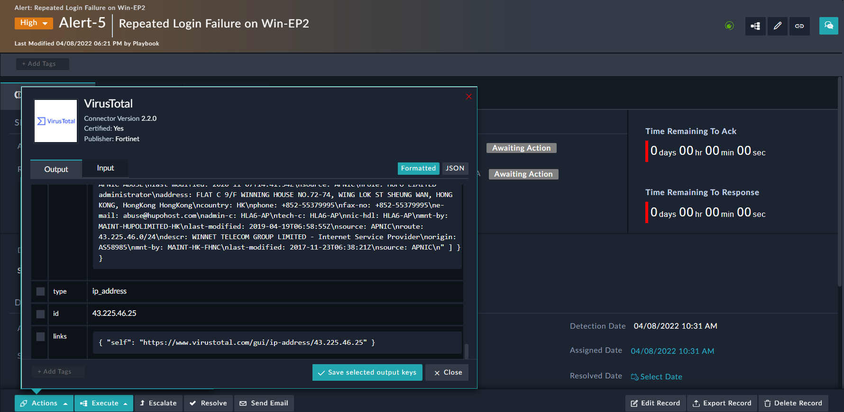The image size is (844, 412).
Task: Click the Publisher: Fortinet text
Action: point(112,139)
